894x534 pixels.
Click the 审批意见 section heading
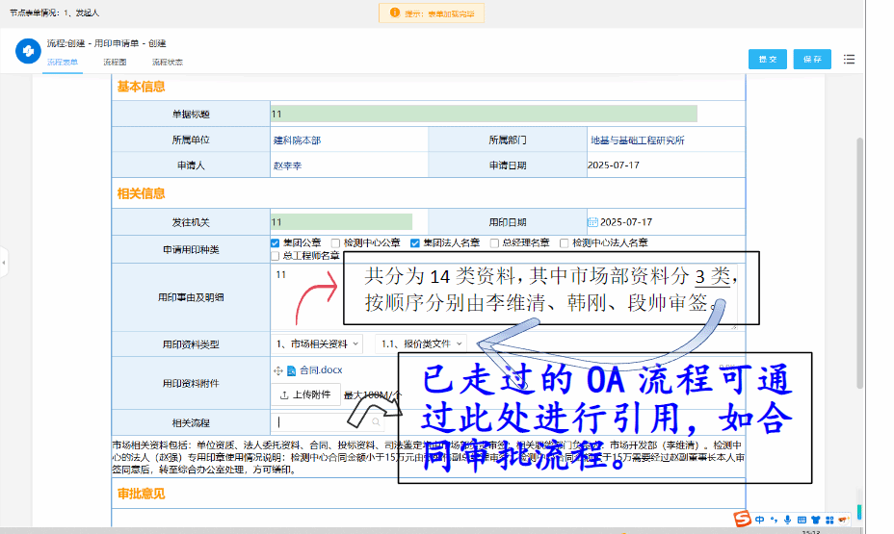(141, 494)
